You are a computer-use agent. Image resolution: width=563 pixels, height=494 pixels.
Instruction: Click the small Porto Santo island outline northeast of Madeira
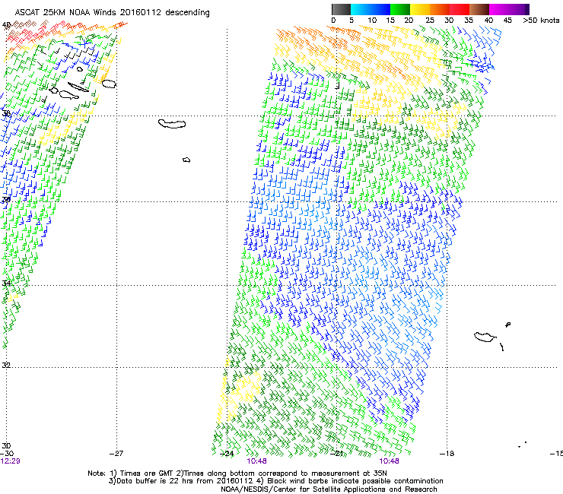[507, 325]
